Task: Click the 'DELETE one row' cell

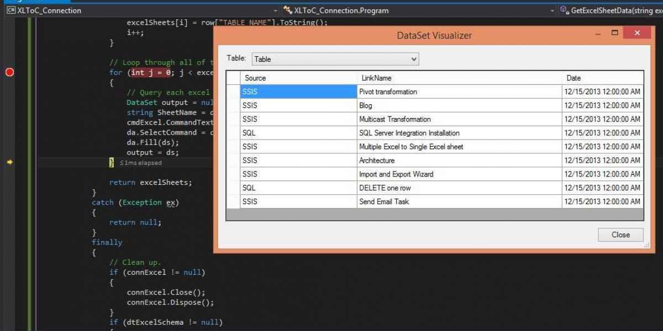Action: click(459, 188)
